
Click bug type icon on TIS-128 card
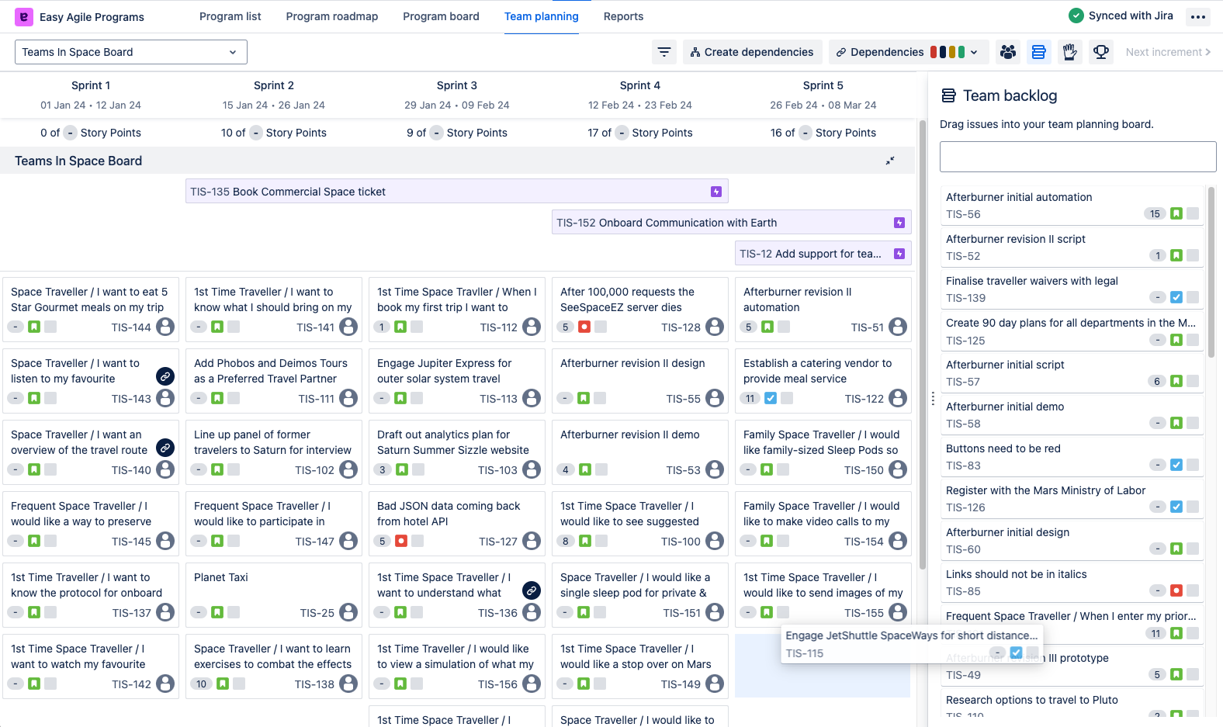click(x=584, y=327)
